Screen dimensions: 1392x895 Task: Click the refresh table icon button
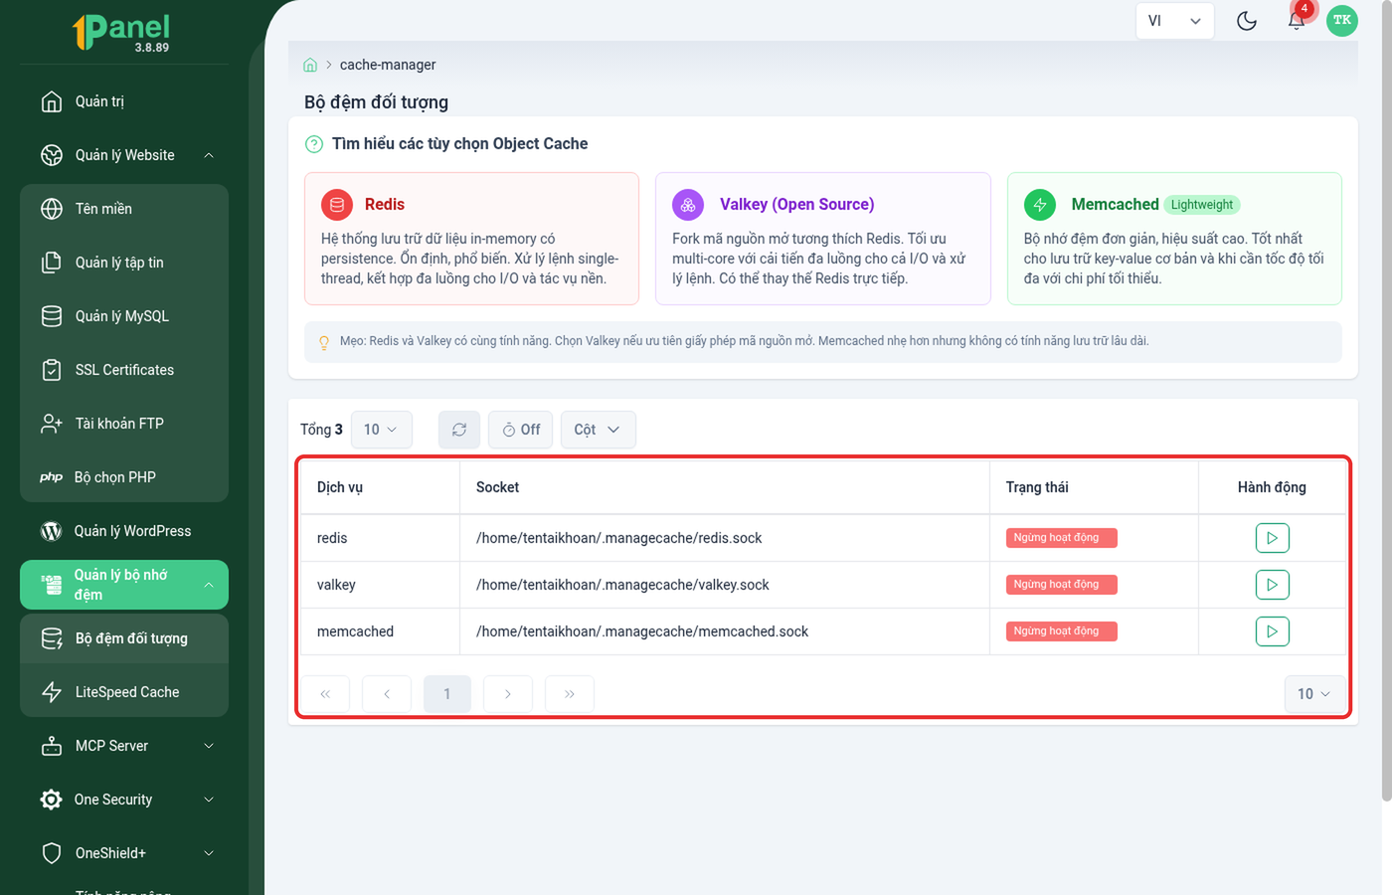pyautogui.click(x=459, y=430)
